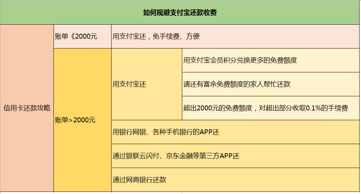Viewport: 361px width, 194px height.
Task: Click the 用支付宝还 merged cell
Action: pyautogui.click(x=147, y=84)
